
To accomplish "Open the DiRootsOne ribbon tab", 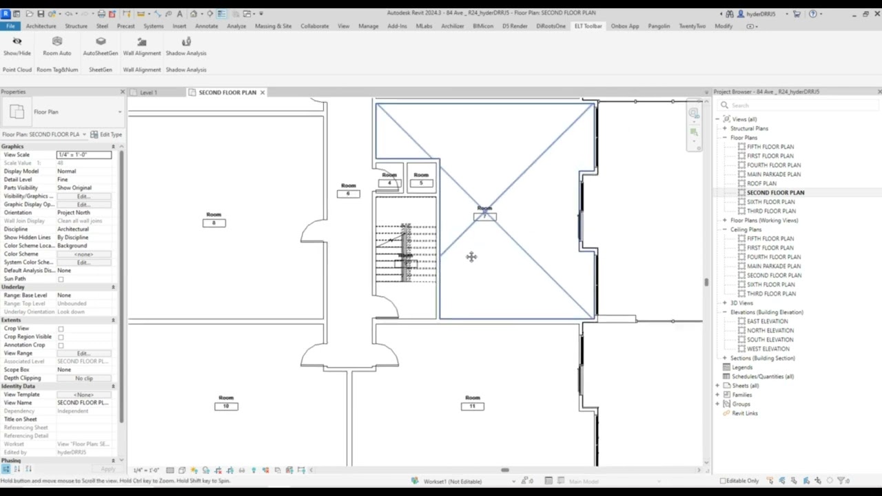I will pos(551,26).
